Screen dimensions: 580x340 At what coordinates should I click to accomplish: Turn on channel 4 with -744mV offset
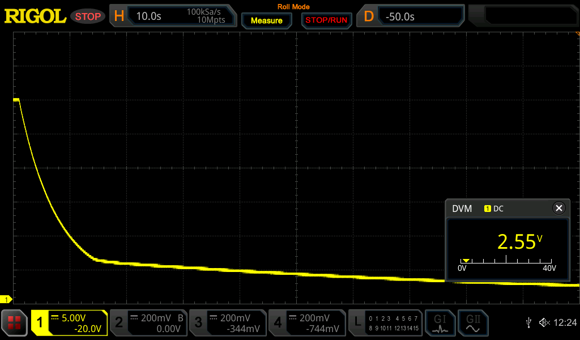tap(306, 323)
